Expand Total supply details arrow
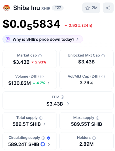115x151 pixels. click(44, 124)
